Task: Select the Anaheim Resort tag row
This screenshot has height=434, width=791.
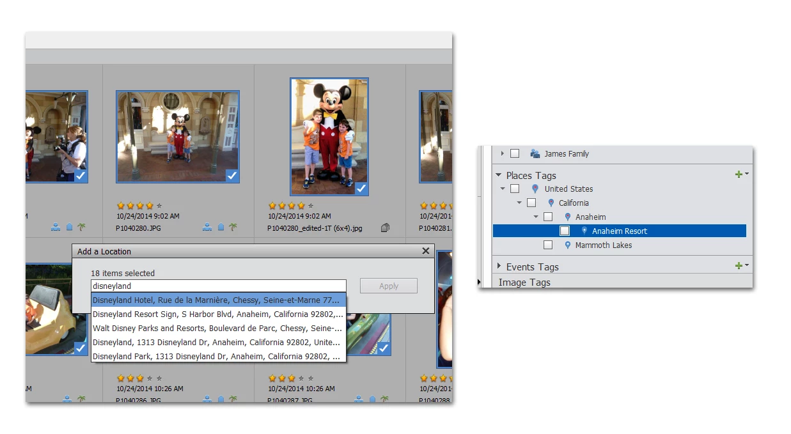Action: pos(620,231)
